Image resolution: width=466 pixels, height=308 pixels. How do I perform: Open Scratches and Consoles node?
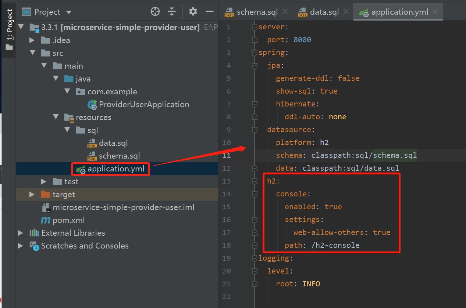[x=85, y=246]
